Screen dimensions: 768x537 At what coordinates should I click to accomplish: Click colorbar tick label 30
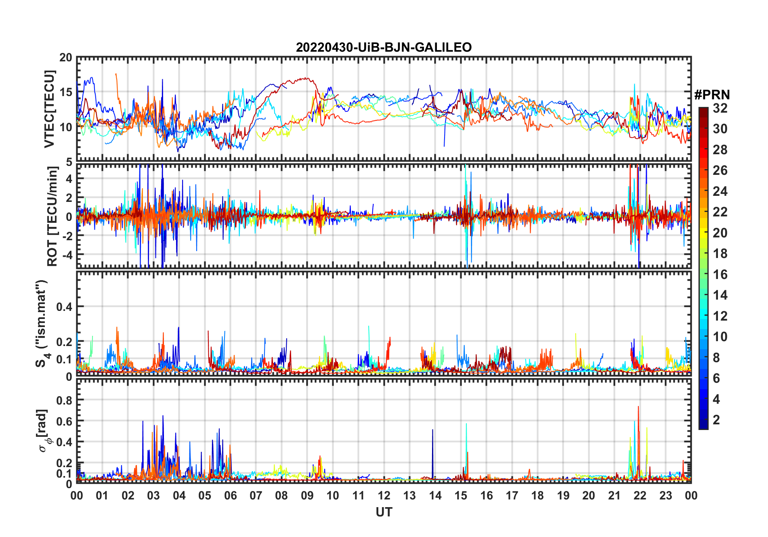(720, 129)
